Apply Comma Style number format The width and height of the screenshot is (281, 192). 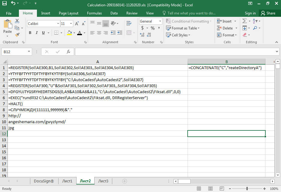pyautogui.click(x=159, y=28)
